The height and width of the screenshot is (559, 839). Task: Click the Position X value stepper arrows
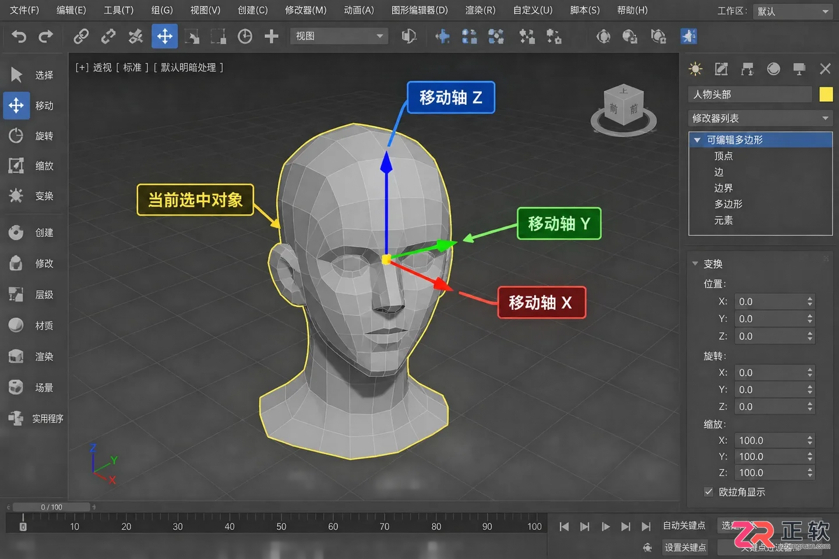810,302
